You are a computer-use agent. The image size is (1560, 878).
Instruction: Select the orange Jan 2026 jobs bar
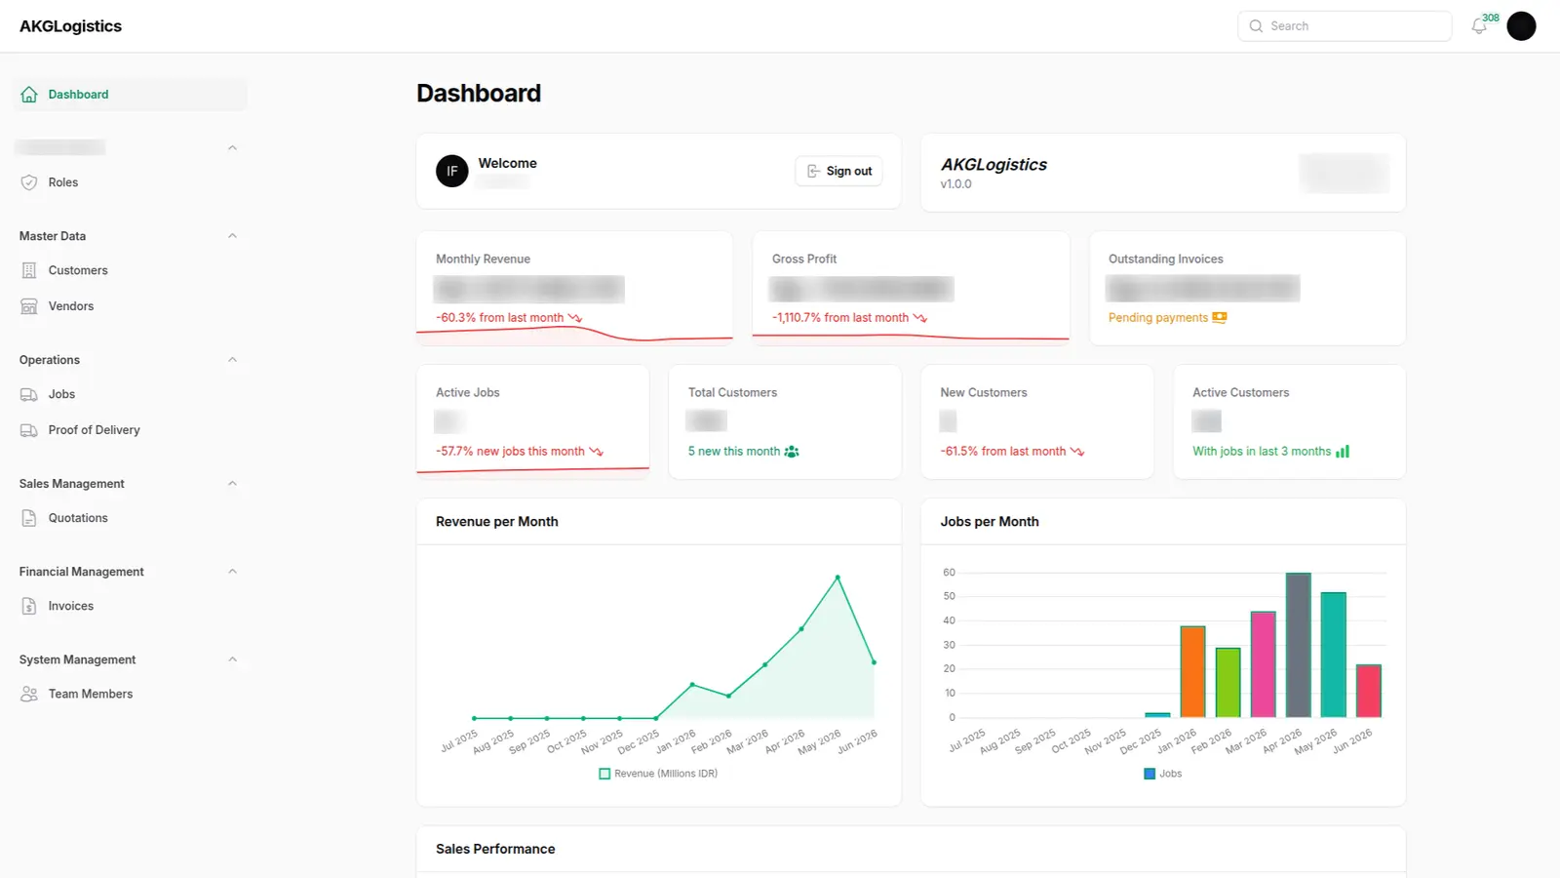pos(1192,672)
